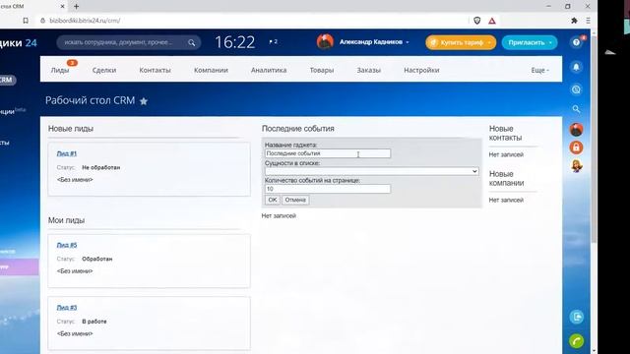Screen dimensions: 630x354
Task: Open the Лид #5 link
Action: tap(67, 245)
